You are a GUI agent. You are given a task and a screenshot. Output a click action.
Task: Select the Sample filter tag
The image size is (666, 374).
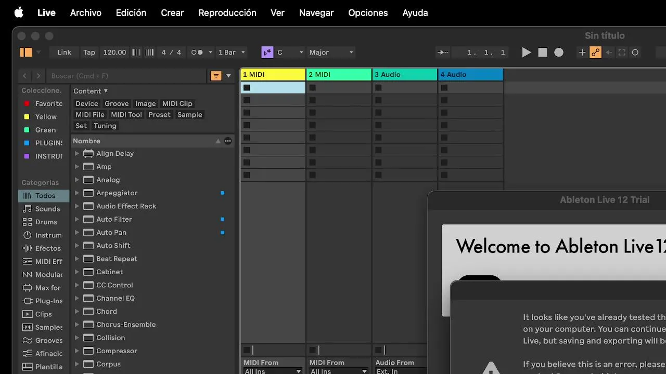189,115
